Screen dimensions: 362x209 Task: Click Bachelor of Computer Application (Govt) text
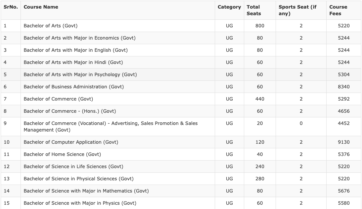(x=71, y=142)
